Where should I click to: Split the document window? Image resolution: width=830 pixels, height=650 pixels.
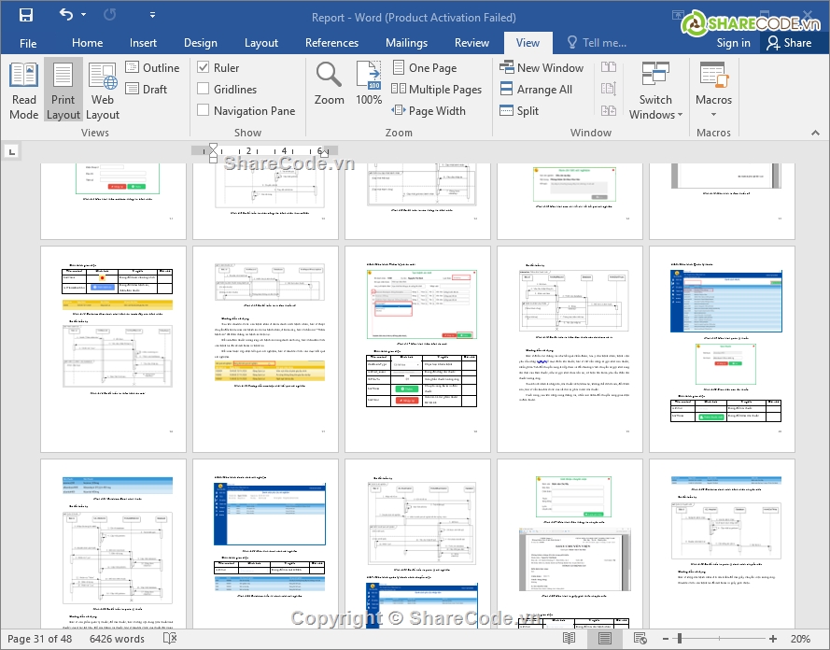click(x=519, y=110)
